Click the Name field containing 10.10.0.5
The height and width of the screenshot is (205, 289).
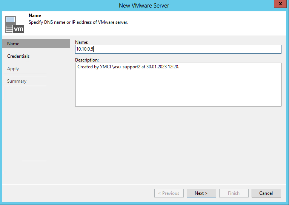pyautogui.click(x=178, y=49)
